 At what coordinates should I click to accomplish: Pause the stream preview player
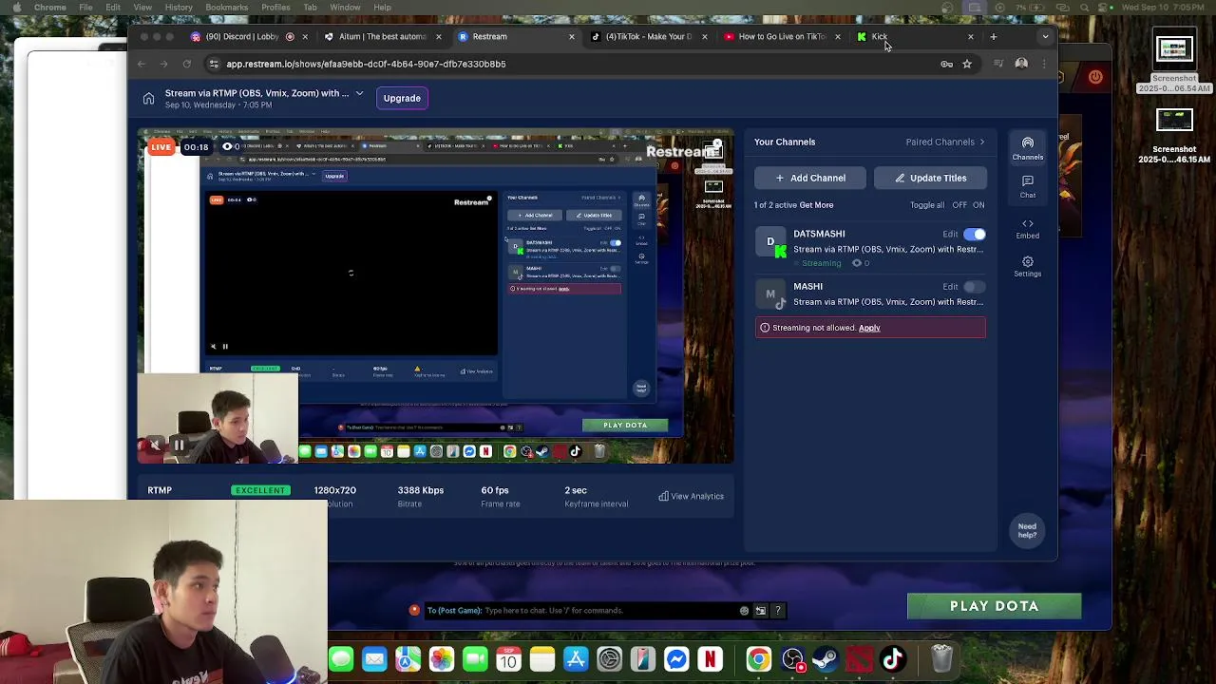[x=178, y=445]
